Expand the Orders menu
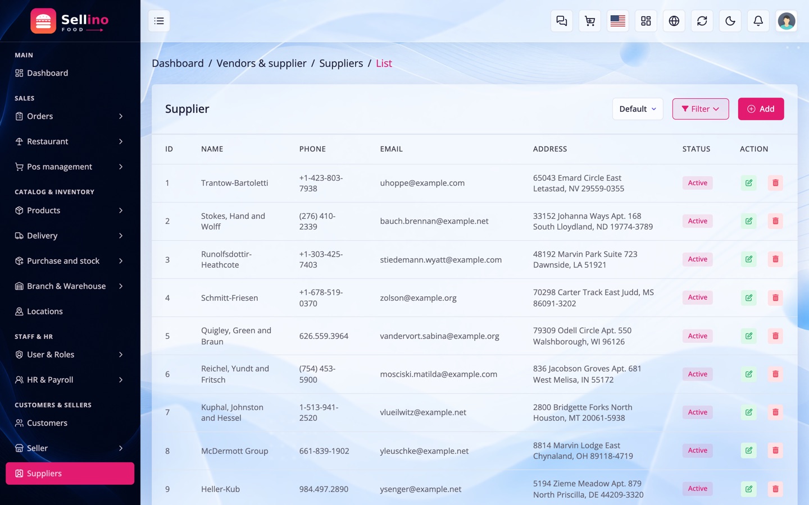The width and height of the screenshot is (809, 505). point(70,116)
